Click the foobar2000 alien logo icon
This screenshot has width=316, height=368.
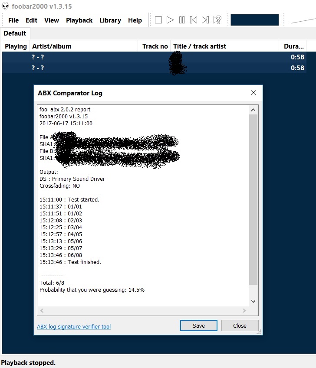5,6
